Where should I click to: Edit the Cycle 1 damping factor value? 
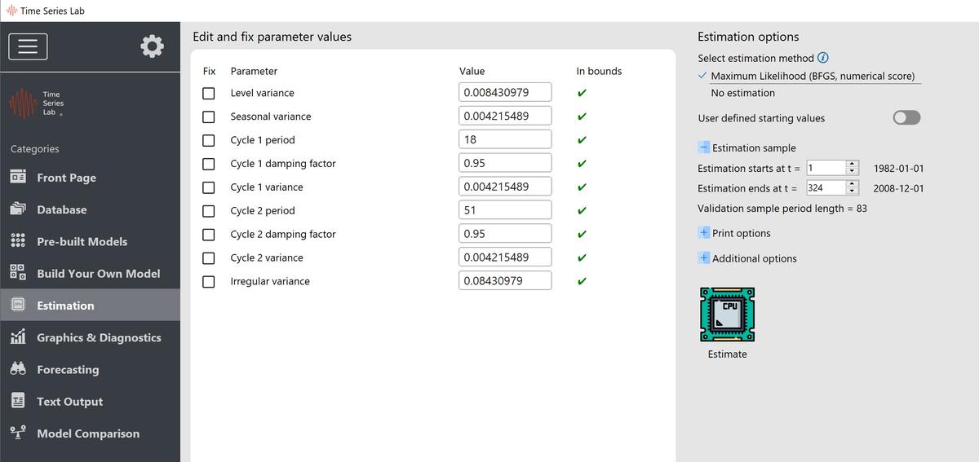(505, 163)
